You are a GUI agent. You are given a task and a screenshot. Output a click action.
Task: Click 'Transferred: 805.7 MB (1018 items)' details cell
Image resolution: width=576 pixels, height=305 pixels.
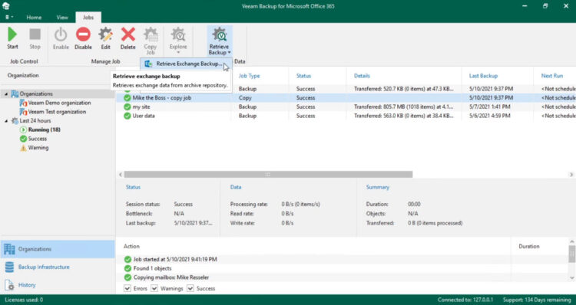pos(403,107)
